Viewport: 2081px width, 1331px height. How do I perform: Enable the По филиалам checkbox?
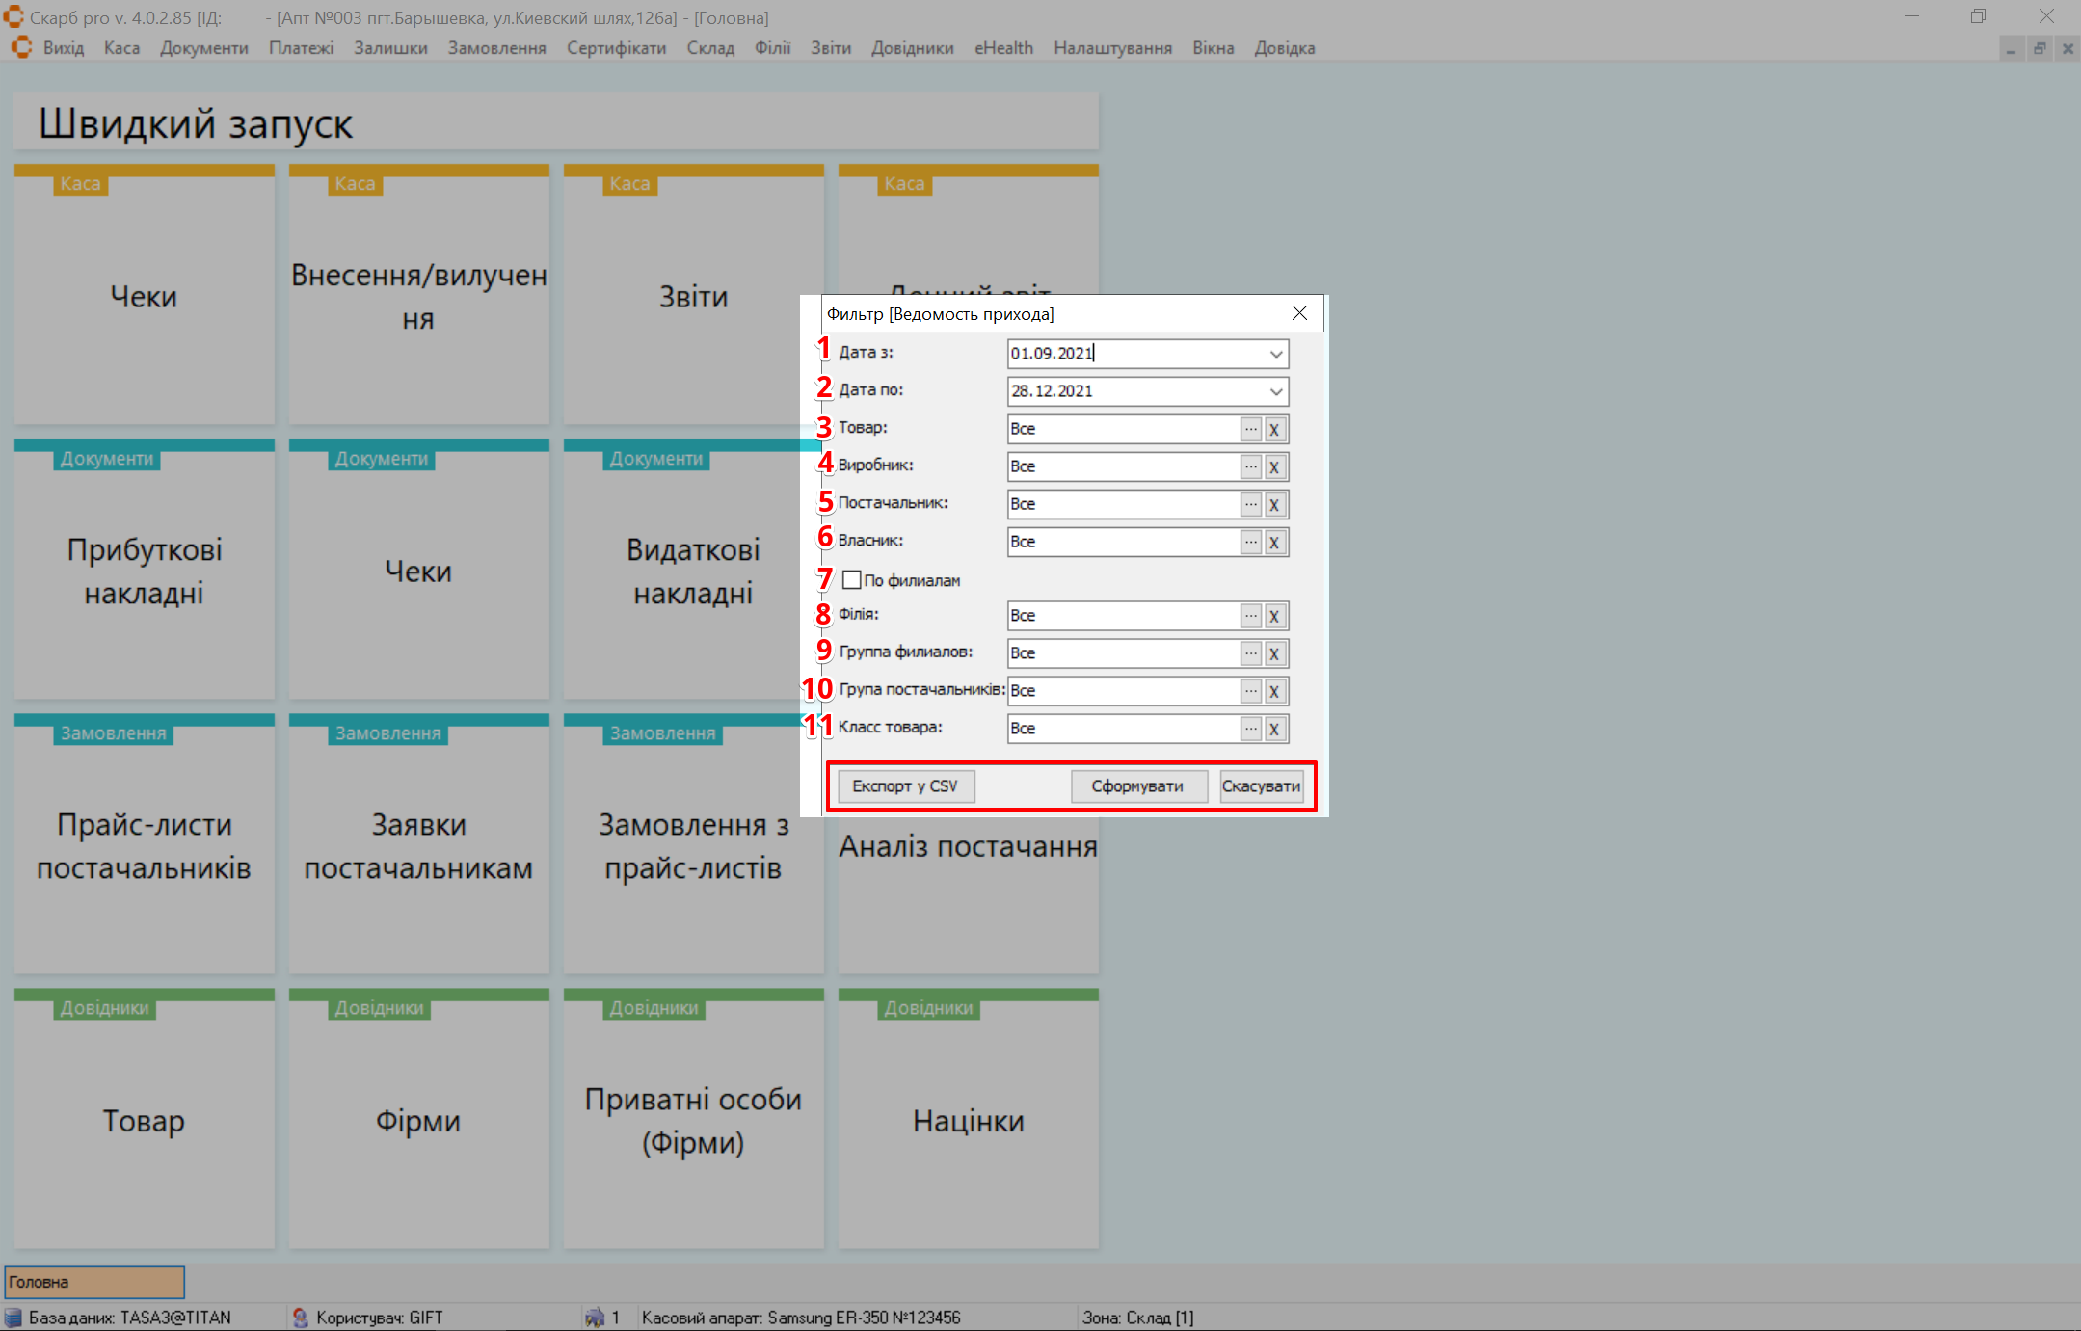(852, 580)
